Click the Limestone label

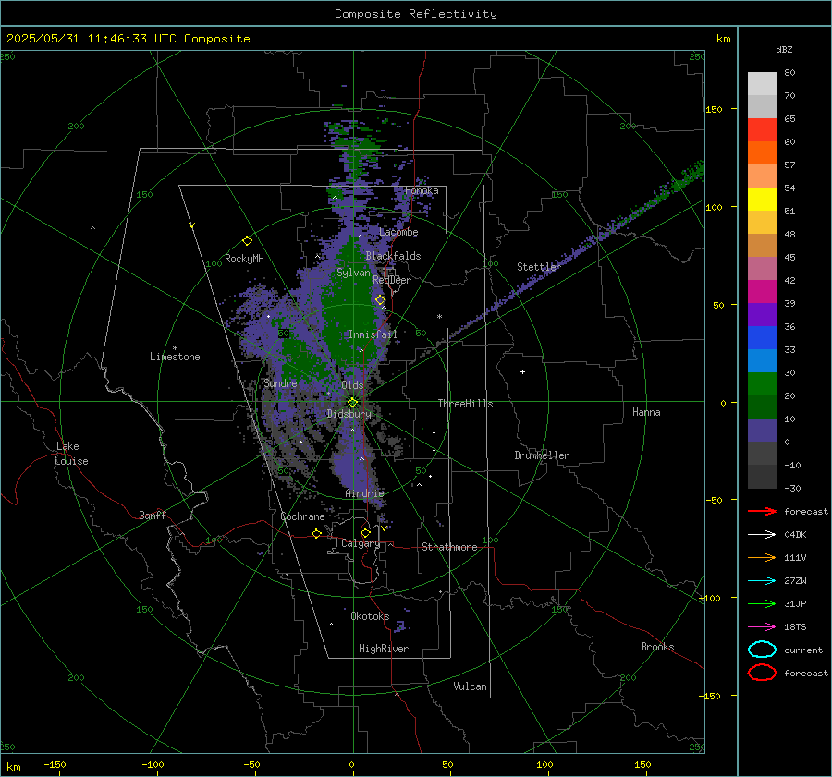175,357
